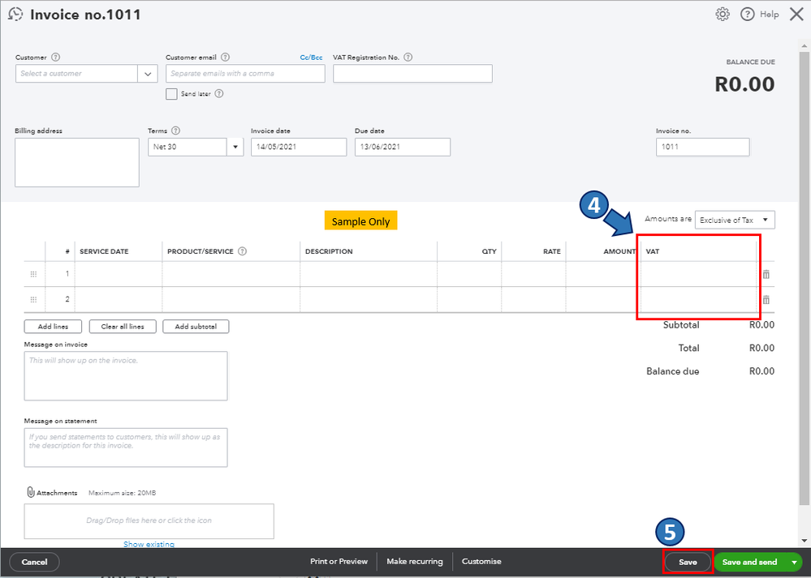Click the Service Date cell in line 1
Viewport: 811px width, 578px height.
pyautogui.click(x=119, y=274)
